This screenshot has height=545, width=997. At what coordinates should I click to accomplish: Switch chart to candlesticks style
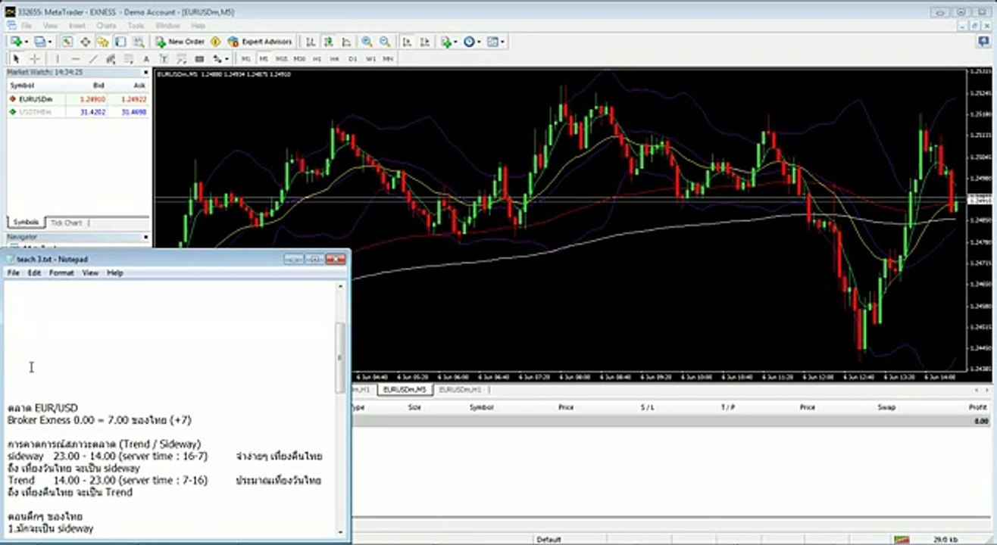click(329, 42)
